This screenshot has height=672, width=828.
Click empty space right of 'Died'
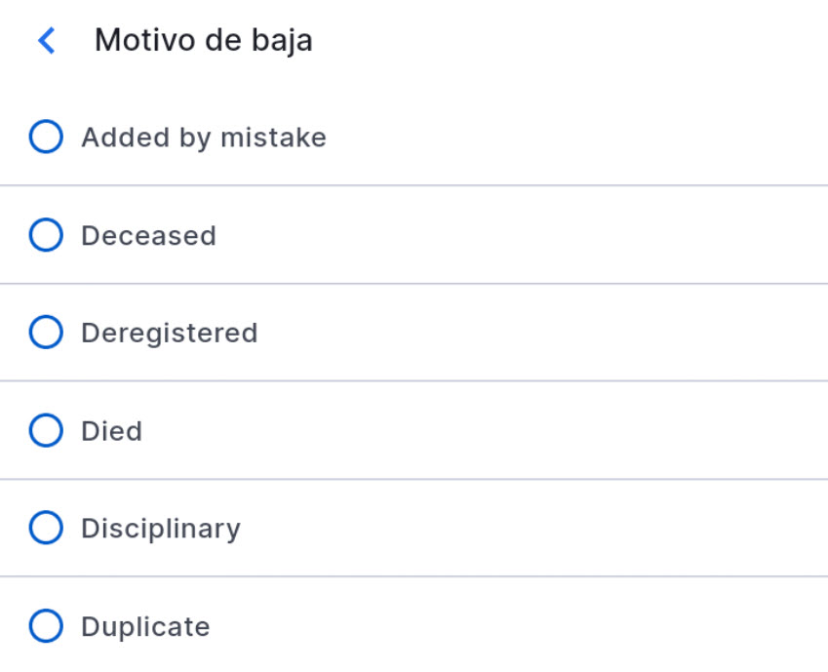pos(488,430)
